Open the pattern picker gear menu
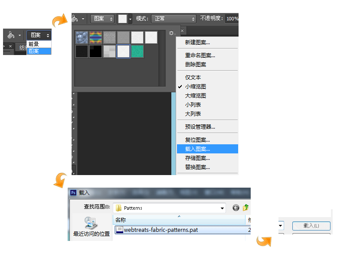347x260 pixels. 172,33
